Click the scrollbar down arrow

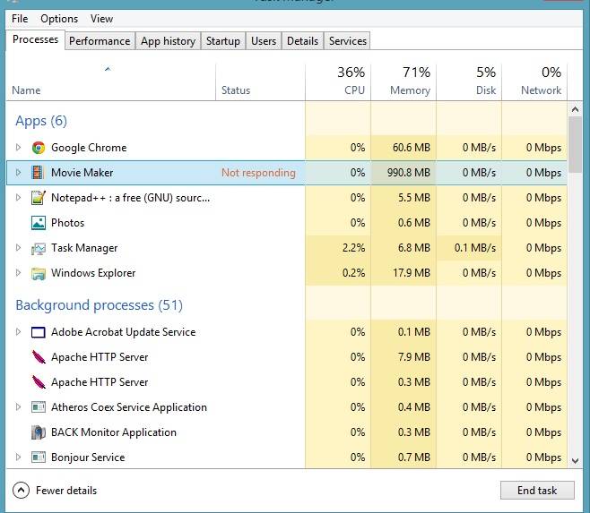tap(576, 460)
